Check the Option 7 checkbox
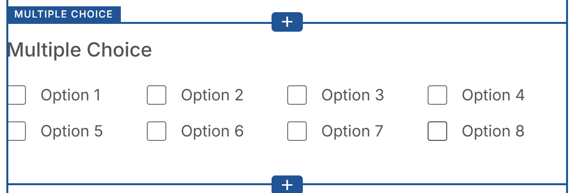The width and height of the screenshot is (569, 193). (297, 131)
